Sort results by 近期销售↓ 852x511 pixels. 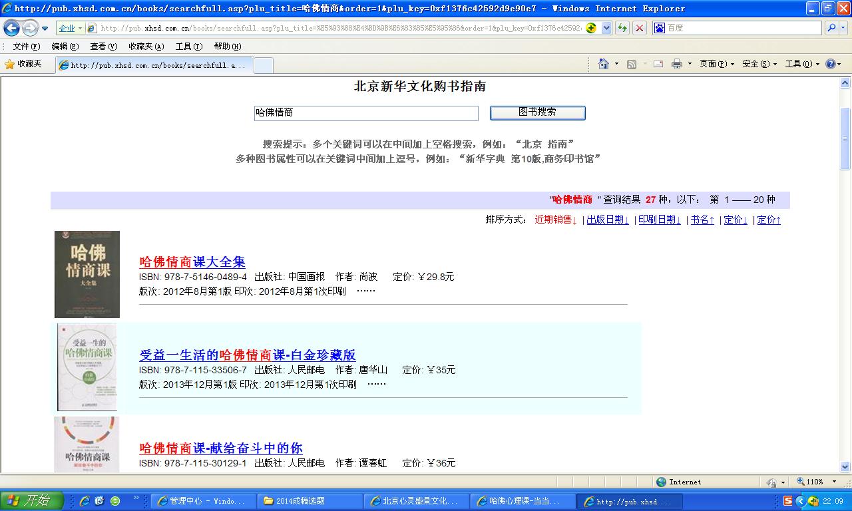556,220
